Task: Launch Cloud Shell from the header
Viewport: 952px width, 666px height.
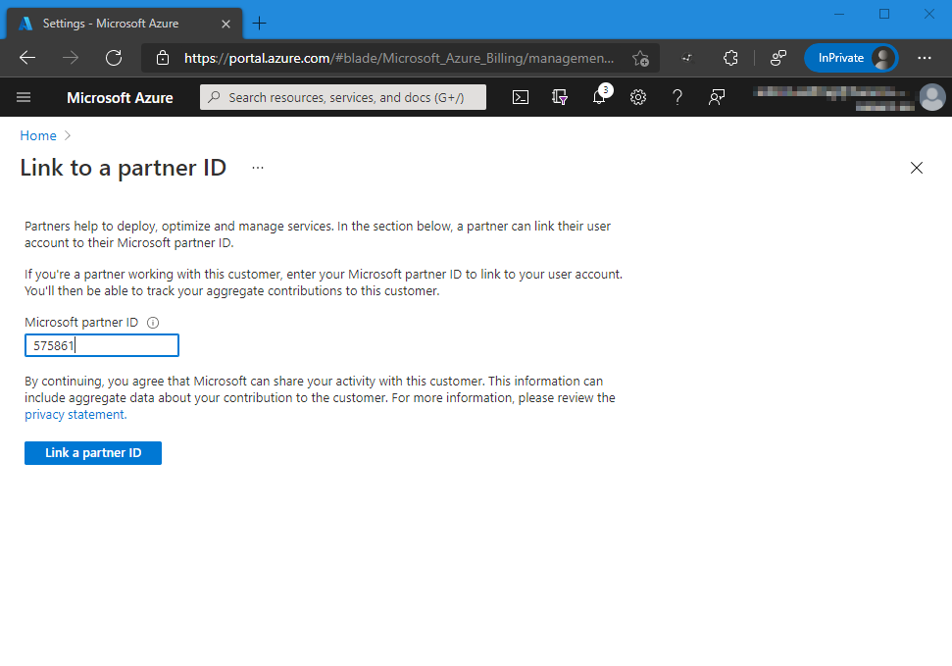Action: pyautogui.click(x=521, y=97)
